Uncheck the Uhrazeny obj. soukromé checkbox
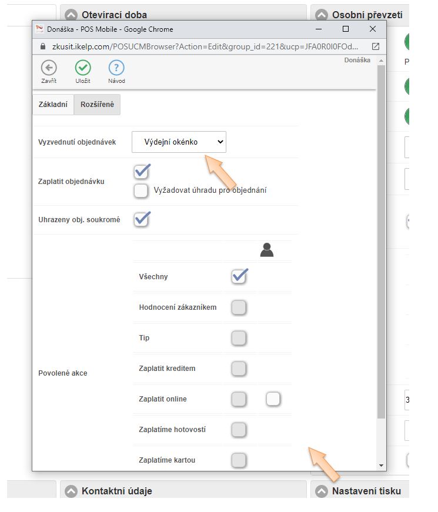Screen dimensions: 438x512 click(142, 219)
